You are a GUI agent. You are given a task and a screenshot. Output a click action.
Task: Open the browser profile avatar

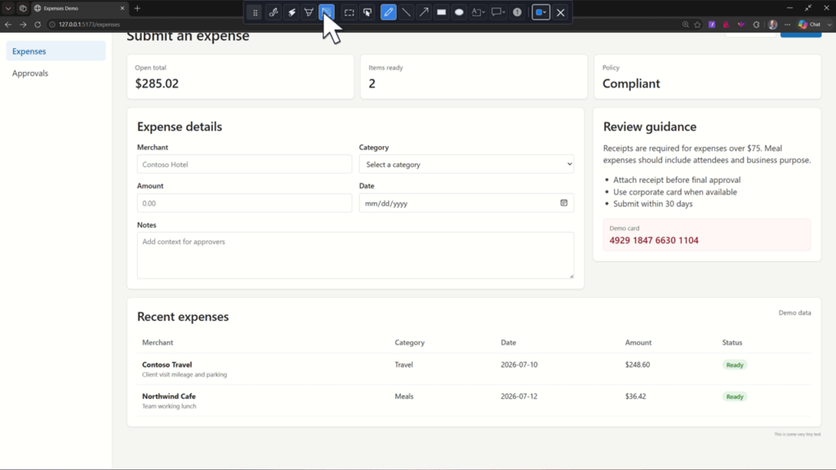tap(772, 24)
